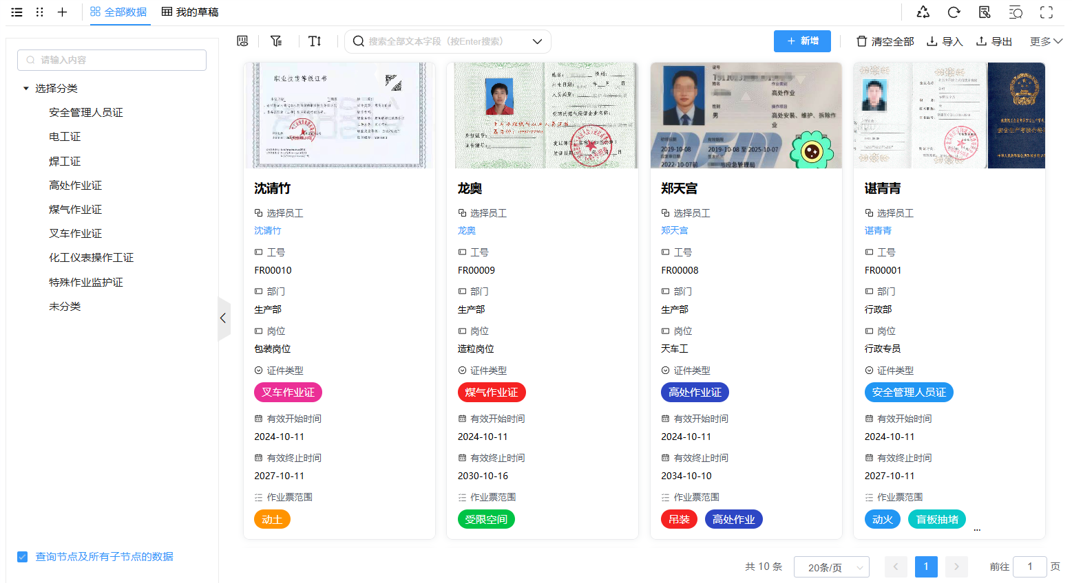
Task: Click the refresh icon at top right
Action: [x=954, y=12]
